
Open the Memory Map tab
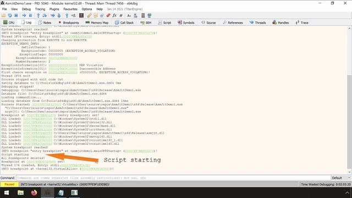click(x=97, y=23)
